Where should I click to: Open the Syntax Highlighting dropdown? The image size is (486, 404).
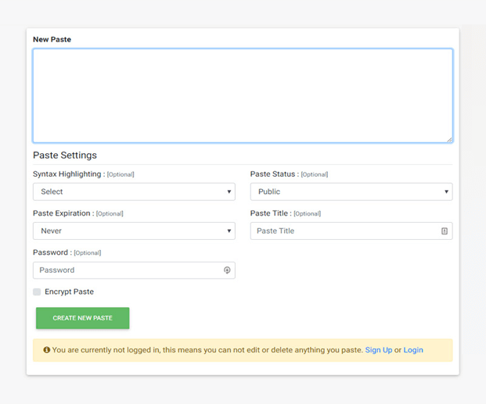(x=134, y=191)
